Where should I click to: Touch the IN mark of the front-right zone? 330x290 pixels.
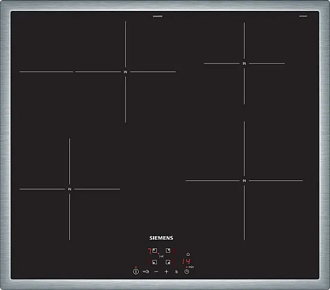[x=244, y=181]
